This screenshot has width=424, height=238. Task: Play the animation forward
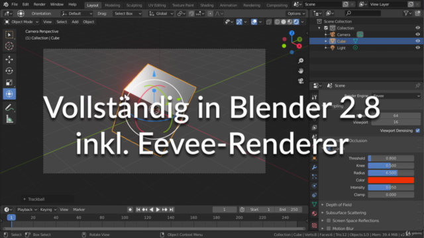click(x=158, y=210)
